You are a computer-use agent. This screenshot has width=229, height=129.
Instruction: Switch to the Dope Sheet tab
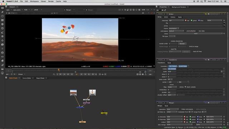click(40, 78)
